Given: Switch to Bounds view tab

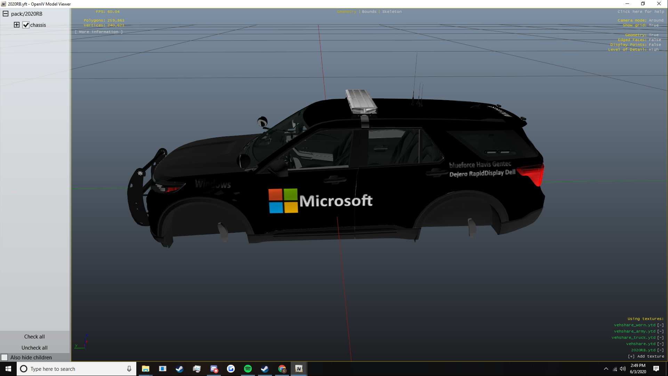Looking at the screenshot, I should pos(369,12).
